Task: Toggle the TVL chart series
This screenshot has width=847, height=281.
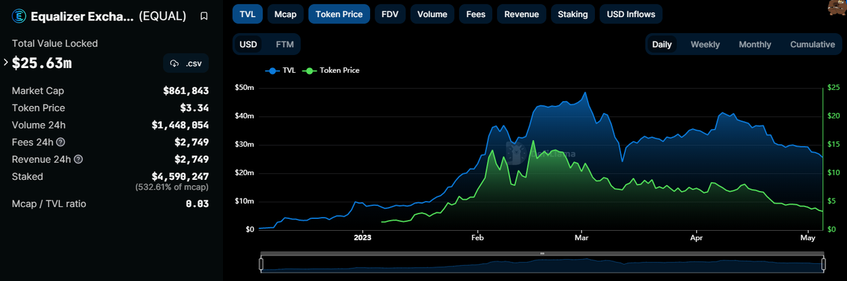Action: coord(247,14)
